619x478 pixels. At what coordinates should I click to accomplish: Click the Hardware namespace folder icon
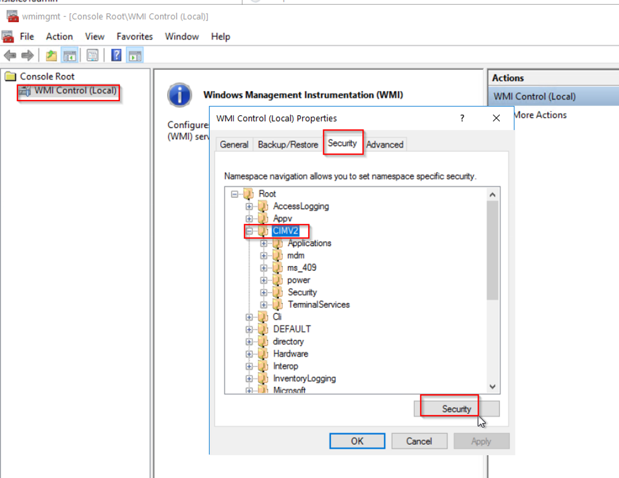(x=263, y=354)
